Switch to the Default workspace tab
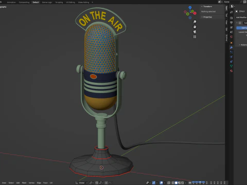Screen dimensions: 247x185 36,2
